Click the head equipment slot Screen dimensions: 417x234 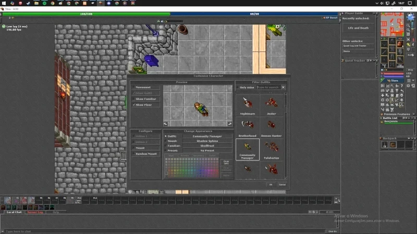tap(392, 42)
